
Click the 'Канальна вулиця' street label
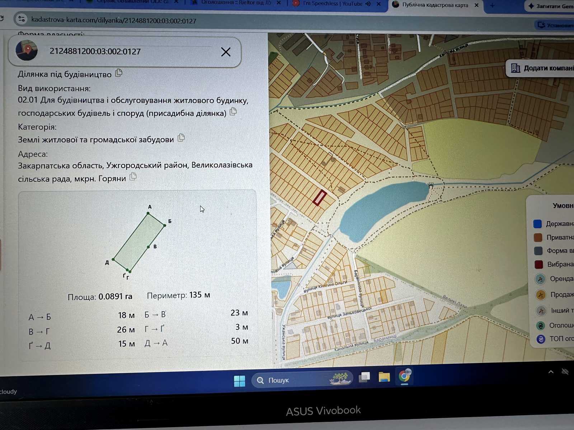[351, 346]
